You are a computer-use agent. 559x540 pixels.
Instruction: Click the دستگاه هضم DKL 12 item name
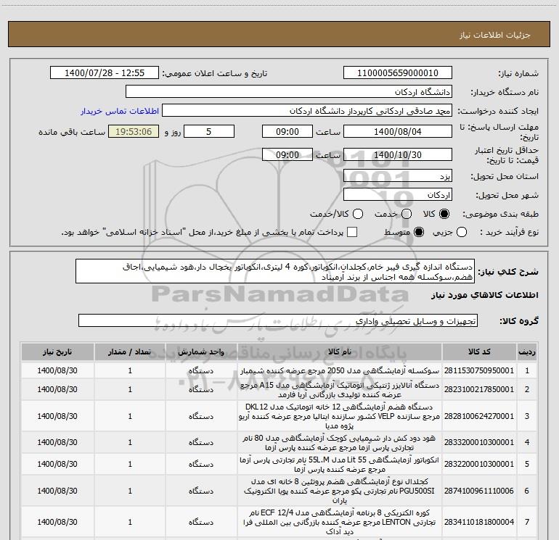340,416
